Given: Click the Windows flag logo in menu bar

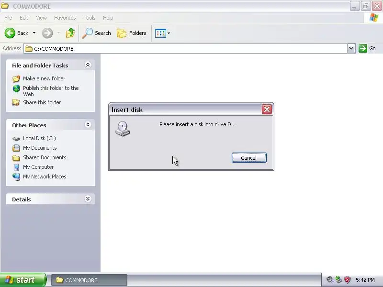Looking at the screenshot, I should coord(374,18).
